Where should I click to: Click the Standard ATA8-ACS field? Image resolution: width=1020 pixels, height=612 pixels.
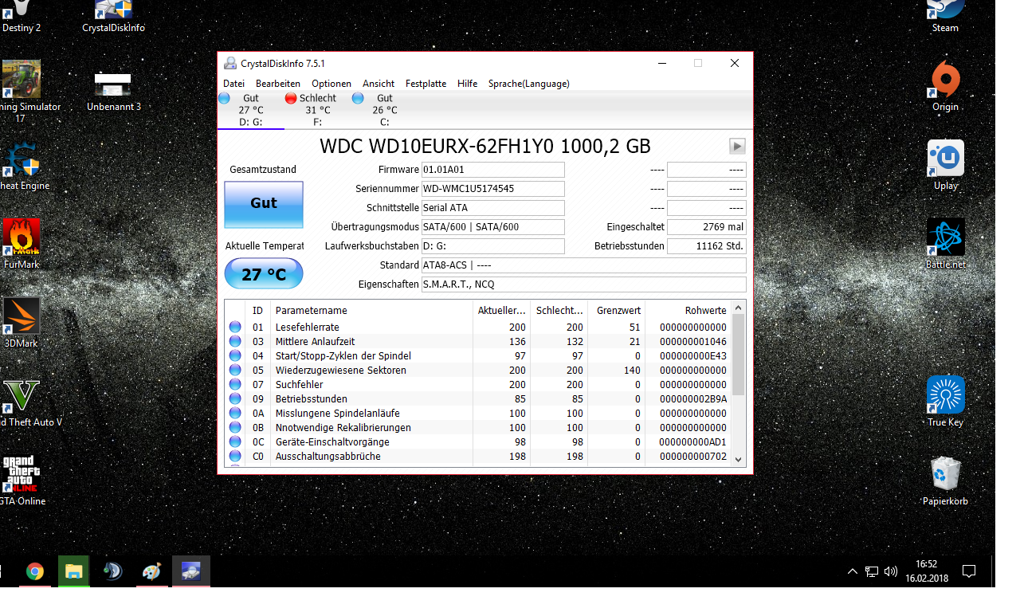[583, 265]
